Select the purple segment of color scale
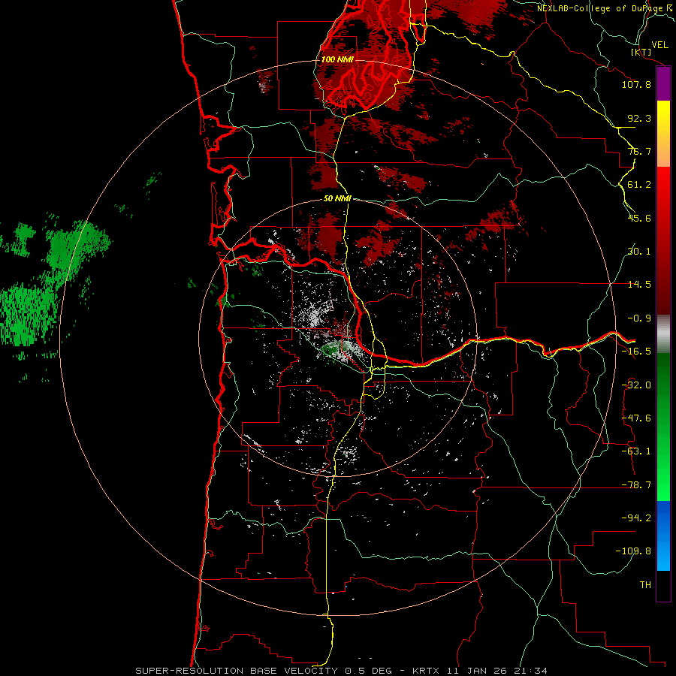Screen dimensions: 676x676 [663, 83]
